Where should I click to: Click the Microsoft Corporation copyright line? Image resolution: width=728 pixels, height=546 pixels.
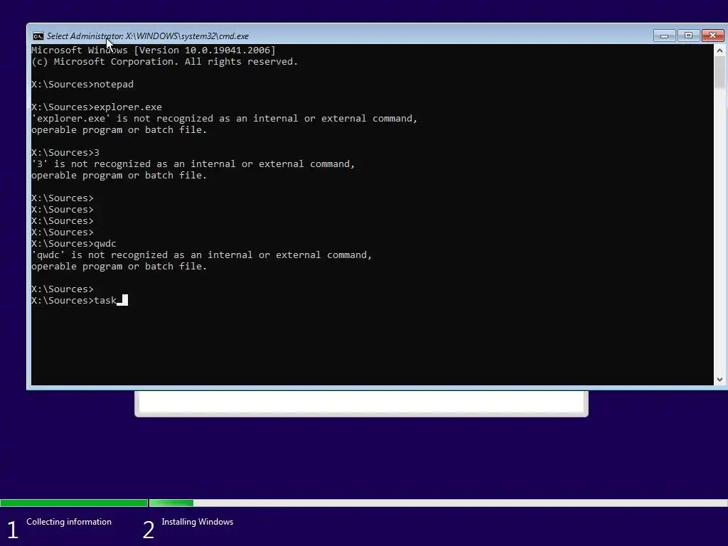(164, 62)
